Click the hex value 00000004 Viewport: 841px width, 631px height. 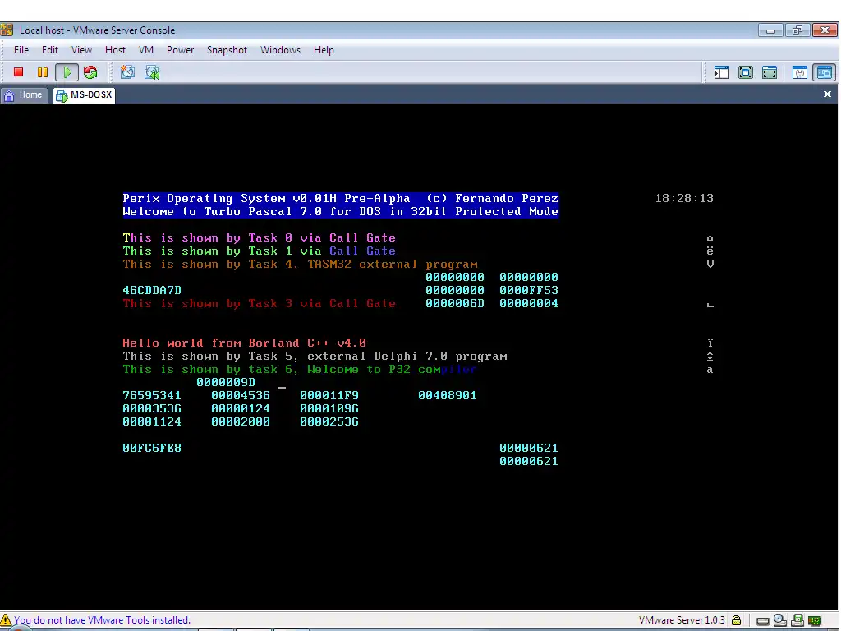[529, 303]
